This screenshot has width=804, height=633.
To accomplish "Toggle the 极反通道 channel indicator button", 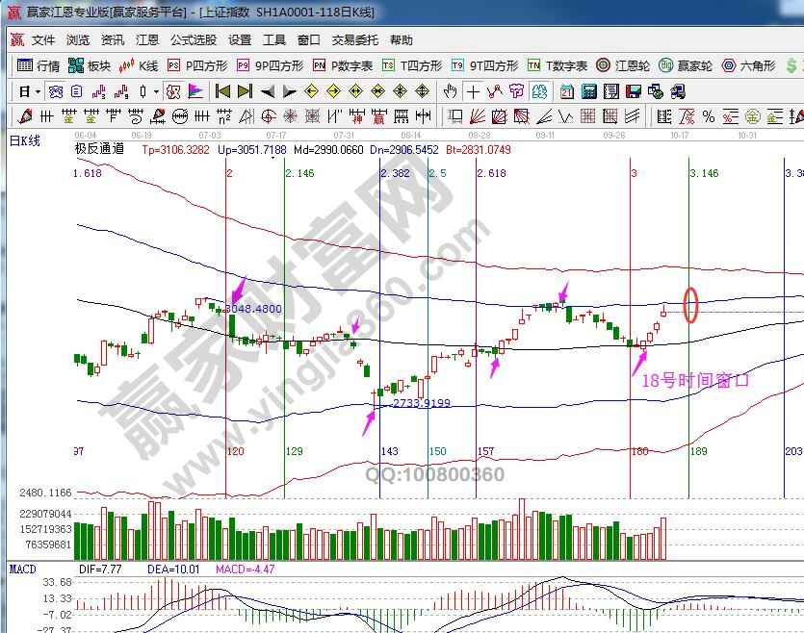I will click(x=172, y=91).
